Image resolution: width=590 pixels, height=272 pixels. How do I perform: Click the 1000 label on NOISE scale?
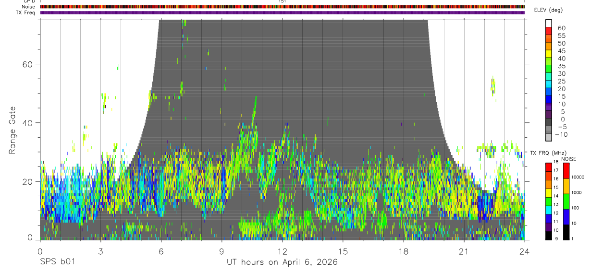(577, 193)
